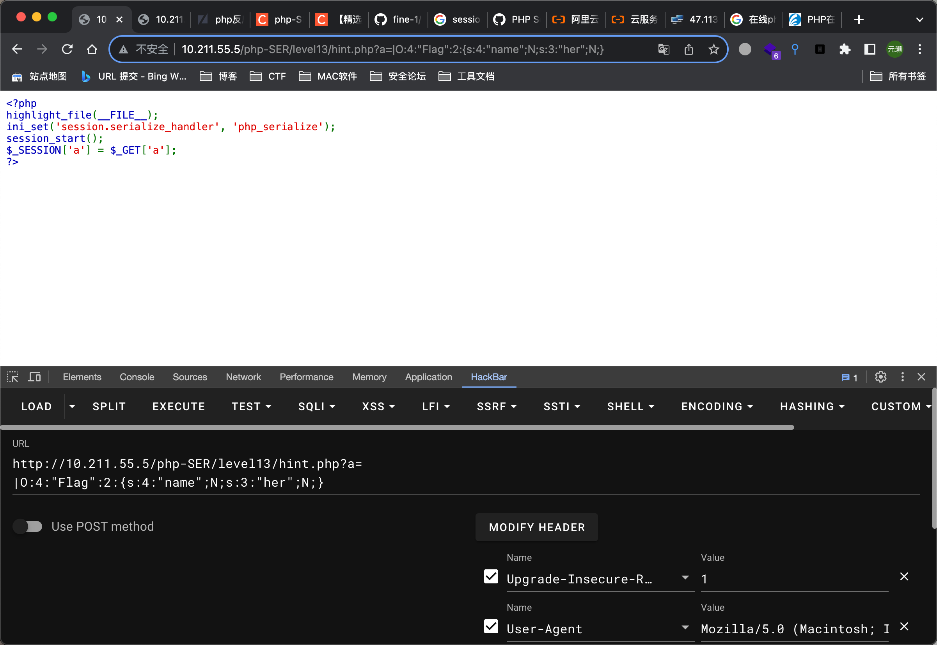Screen dimensions: 937x645
Task: Switch to the Memory DevTools tab
Action: [x=369, y=377]
